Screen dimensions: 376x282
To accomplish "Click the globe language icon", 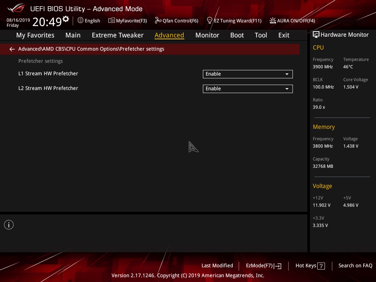I will pyautogui.click(x=80, y=21).
